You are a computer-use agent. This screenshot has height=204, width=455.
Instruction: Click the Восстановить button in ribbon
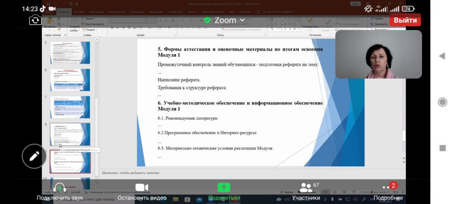click(94, 24)
